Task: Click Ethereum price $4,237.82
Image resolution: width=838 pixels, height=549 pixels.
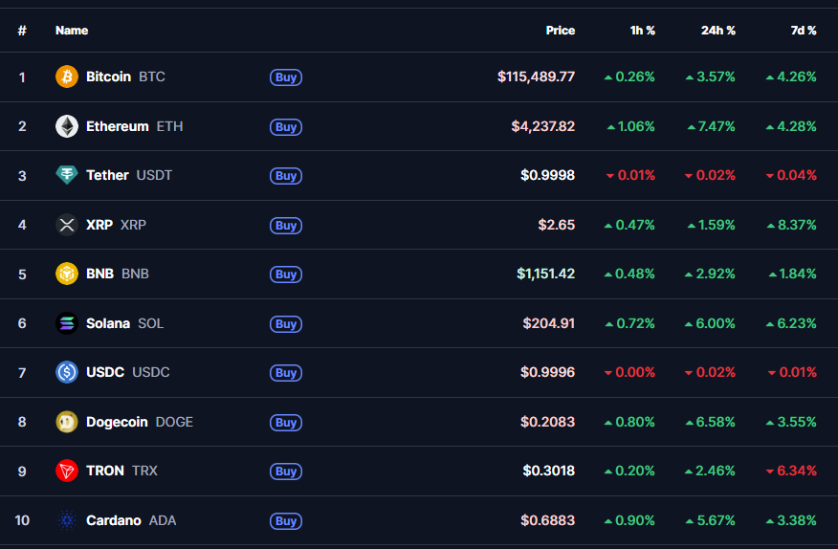Action: pyautogui.click(x=543, y=126)
